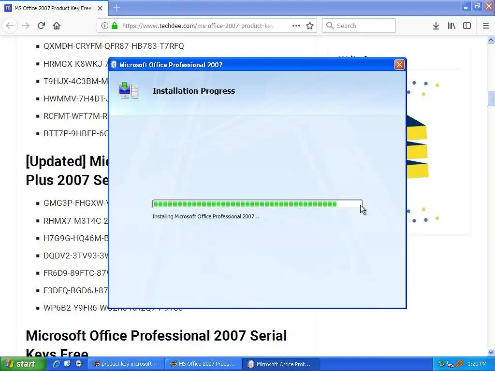
Task: Go to the Firefox home page
Action: coord(57,26)
